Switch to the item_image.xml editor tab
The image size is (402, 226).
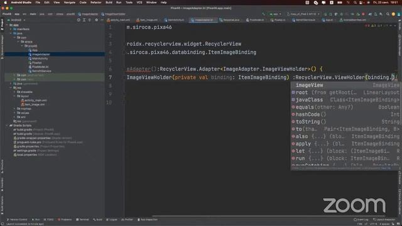point(147,20)
